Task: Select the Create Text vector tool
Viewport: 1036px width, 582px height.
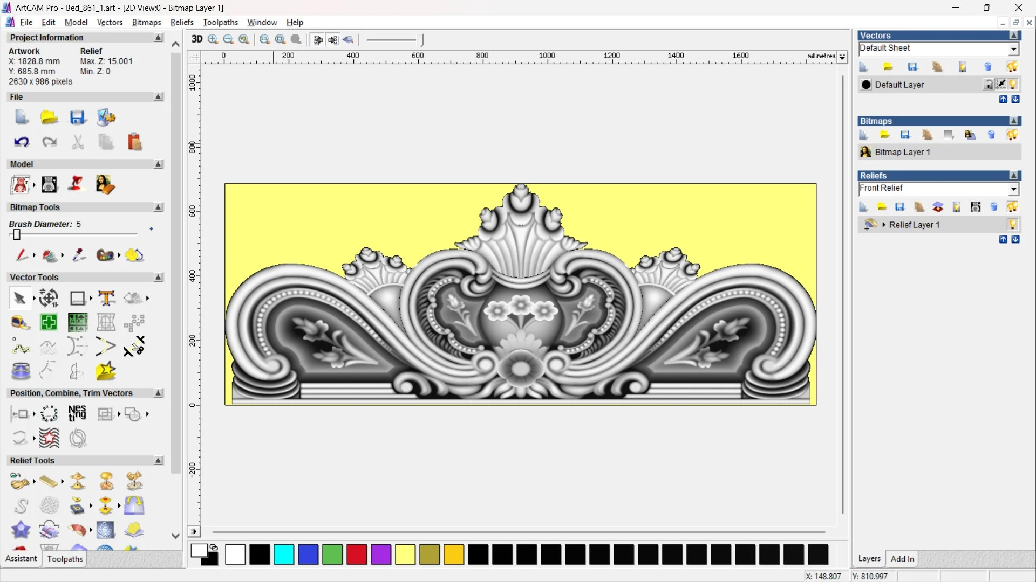Action: click(x=106, y=298)
